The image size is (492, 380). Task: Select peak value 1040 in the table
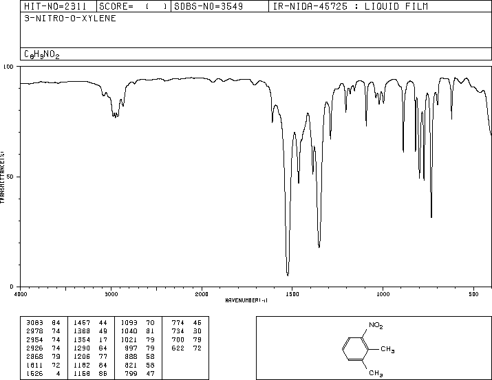pos(129,331)
